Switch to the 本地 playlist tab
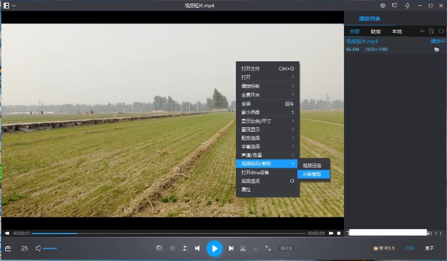 (396, 31)
